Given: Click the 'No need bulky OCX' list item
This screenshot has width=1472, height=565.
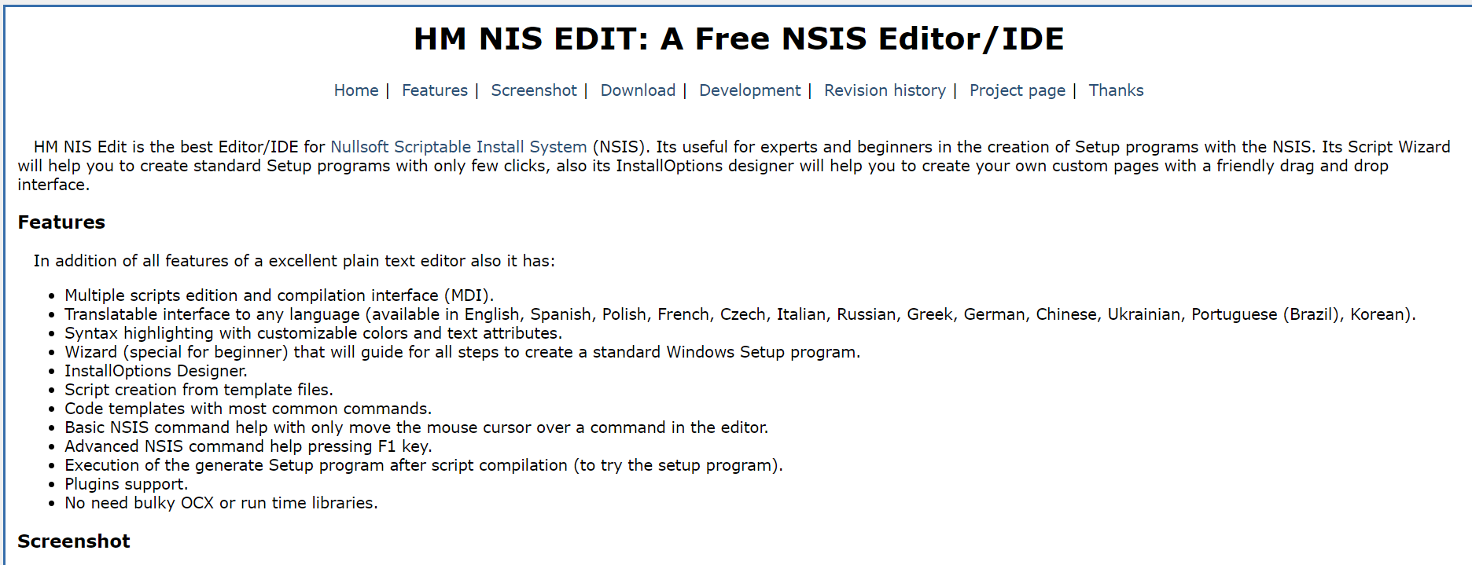Looking at the screenshot, I should click(x=221, y=503).
